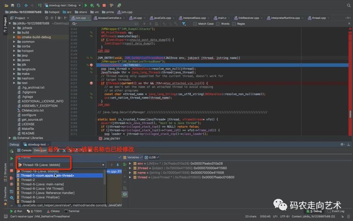Viewport: 353px width, 221px height.
Task: Close the find bar with X
Action: (349, 24)
